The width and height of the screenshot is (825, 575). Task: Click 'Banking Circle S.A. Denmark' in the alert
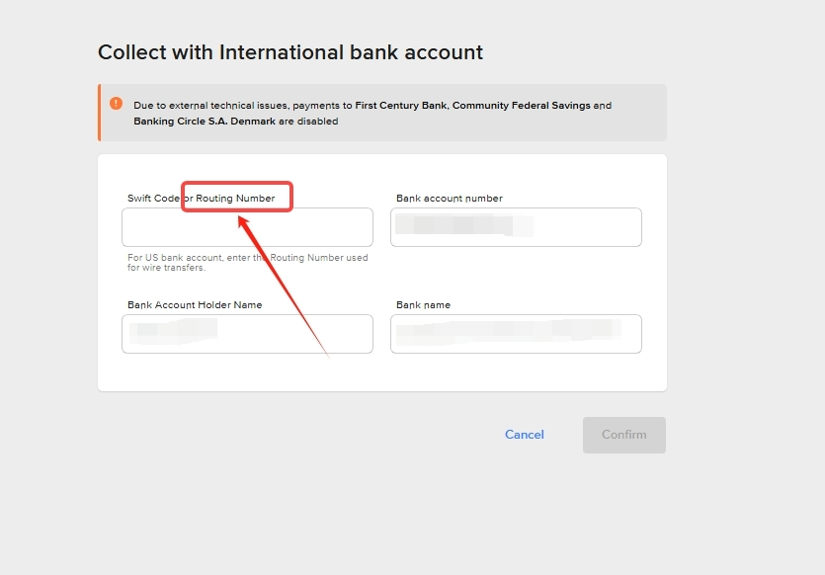click(x=204, y=122)
